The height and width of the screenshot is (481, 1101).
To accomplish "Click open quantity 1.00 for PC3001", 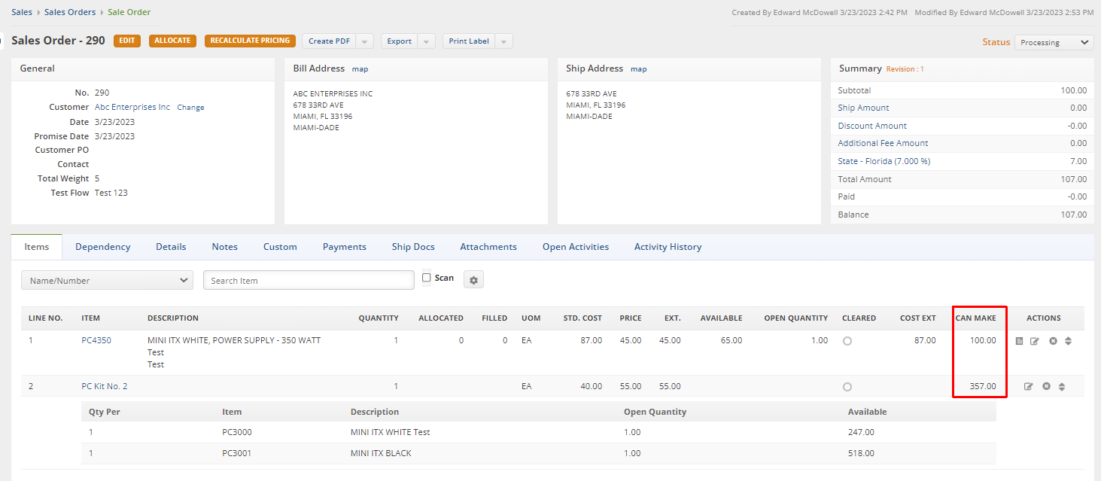I will coord(632,453).
